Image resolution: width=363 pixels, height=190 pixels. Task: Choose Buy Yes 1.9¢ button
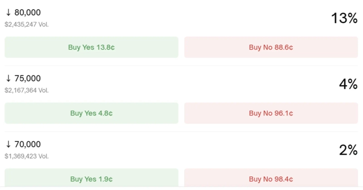[91, 179]
